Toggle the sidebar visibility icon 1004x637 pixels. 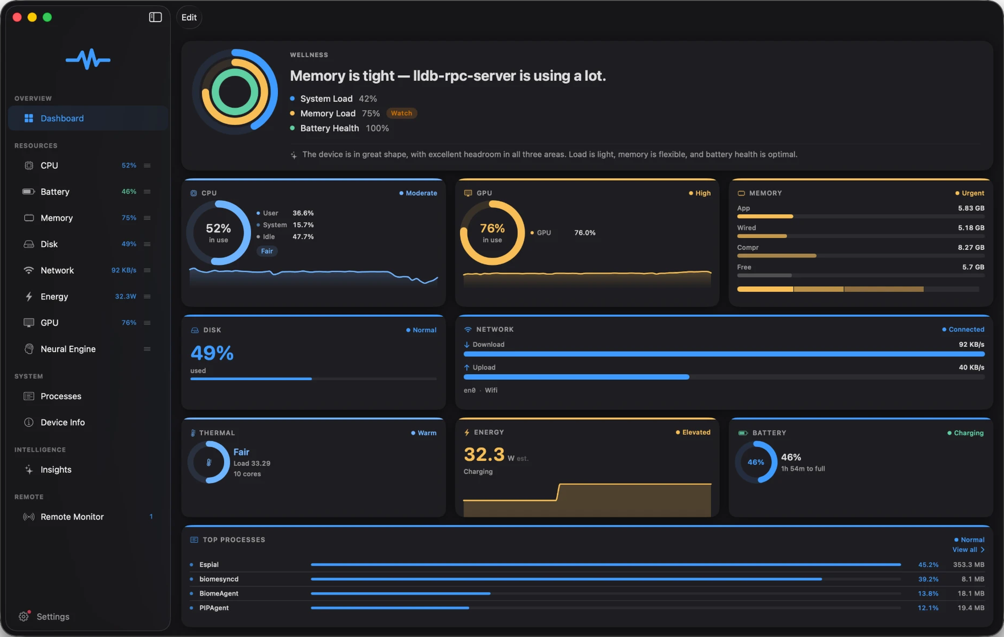(x=155, y=17)
